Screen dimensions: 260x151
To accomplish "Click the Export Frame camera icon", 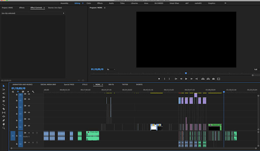I will [213, 79].
